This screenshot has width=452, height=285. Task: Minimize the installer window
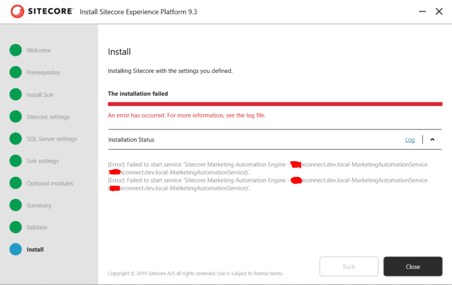click(x=422, y=11)
